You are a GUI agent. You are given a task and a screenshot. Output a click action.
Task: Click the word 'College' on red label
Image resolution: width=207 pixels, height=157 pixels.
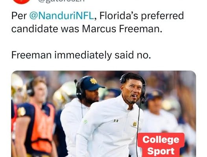161,139
